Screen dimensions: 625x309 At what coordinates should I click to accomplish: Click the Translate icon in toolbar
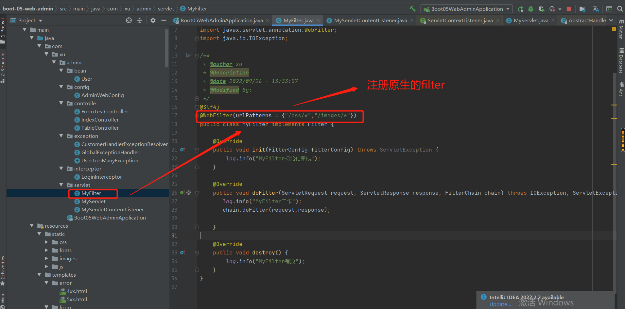coord(596,9)
